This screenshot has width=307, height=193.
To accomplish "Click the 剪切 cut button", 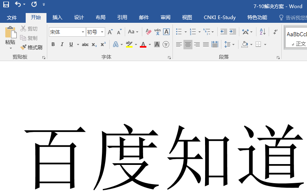I will click(x=29, y=29).
